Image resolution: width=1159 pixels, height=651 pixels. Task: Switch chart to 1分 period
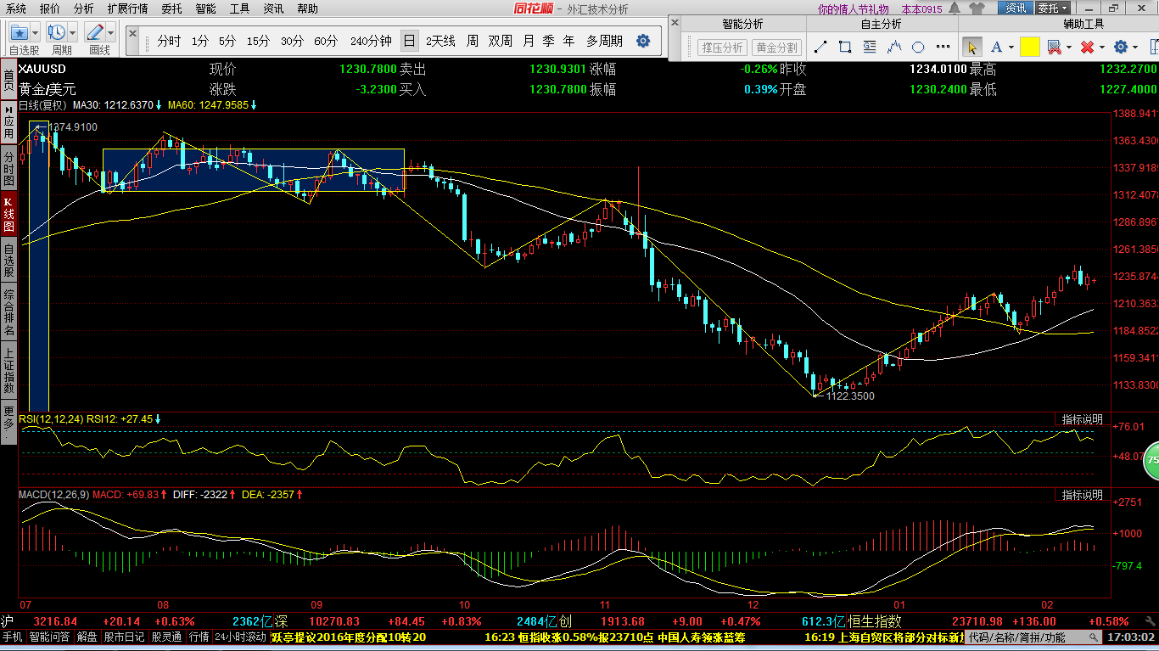coord(199,41)
